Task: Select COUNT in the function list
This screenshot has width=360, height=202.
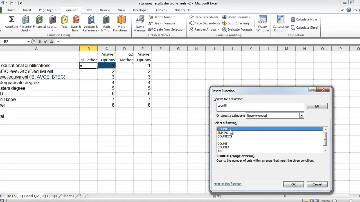Action: (269, 144)
